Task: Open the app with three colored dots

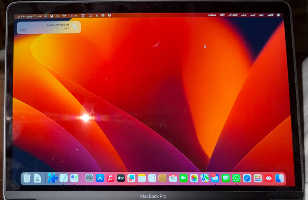Action: click(x=74, y=178)
